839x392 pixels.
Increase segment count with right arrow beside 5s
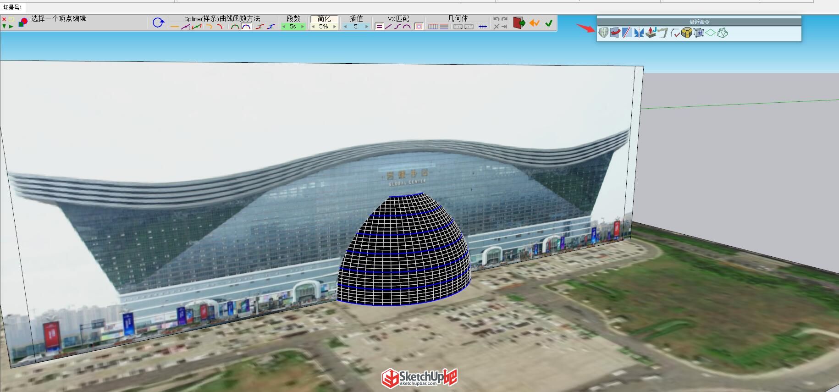pyautogui.click(x=303, y=27)
